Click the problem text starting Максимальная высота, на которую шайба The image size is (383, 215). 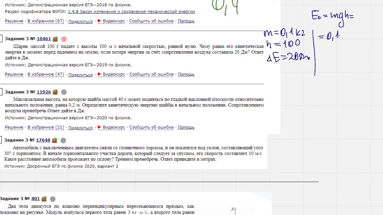click(x=134, y=105)
